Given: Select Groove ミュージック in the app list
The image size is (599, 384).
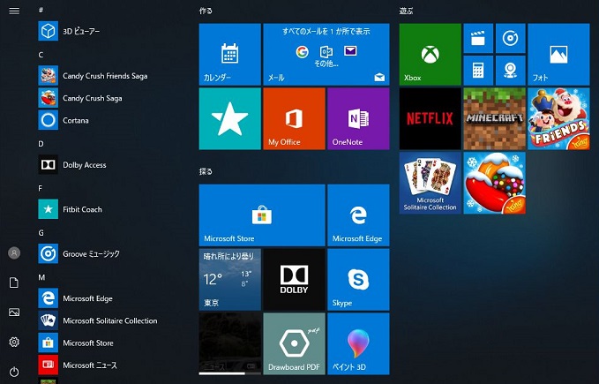Looking at the screenshot, I should point(91,254).
